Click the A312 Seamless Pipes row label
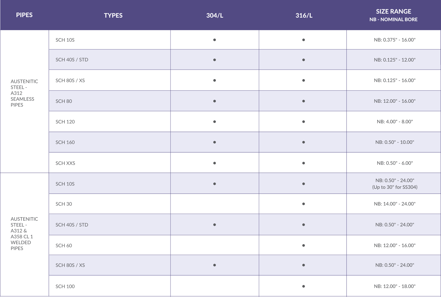This screenshot has height=297, width=441. pyautogui.click(x=24, y=93)
